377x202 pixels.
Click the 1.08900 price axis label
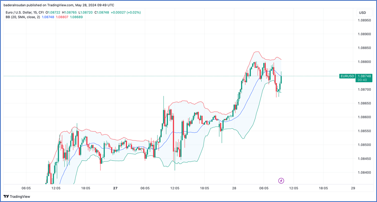click(364, 34)
